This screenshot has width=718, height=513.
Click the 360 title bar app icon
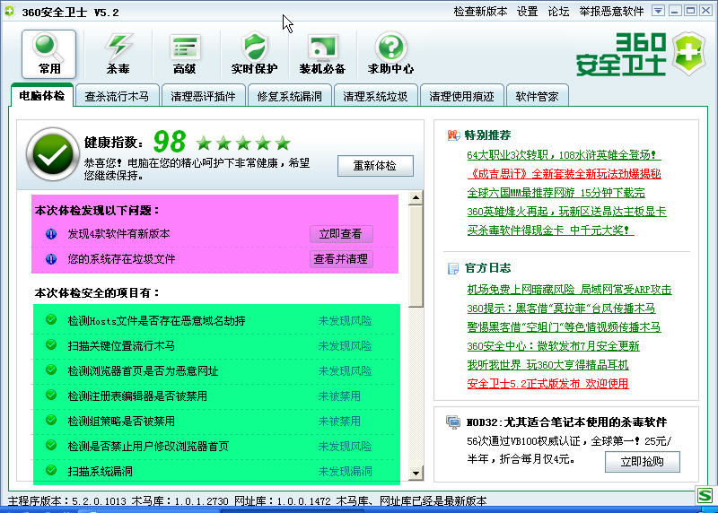click(x=10, y=12)
